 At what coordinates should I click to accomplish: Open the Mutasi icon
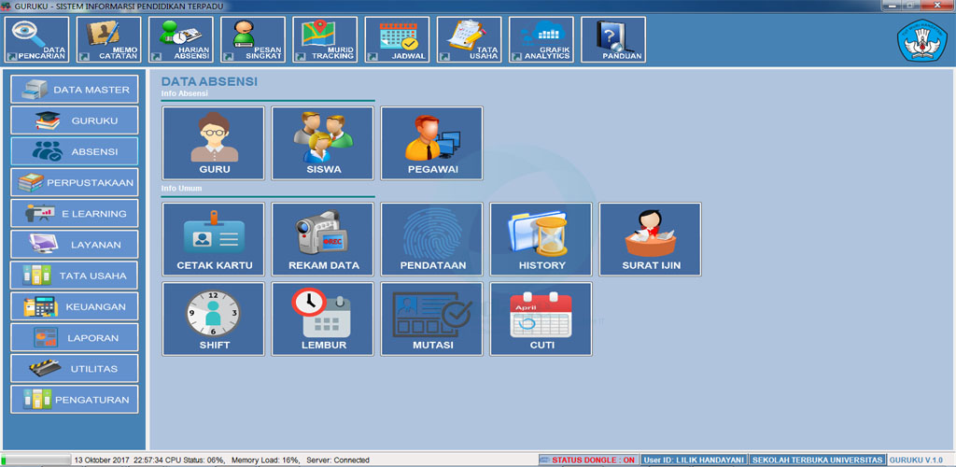click(432, 318)
